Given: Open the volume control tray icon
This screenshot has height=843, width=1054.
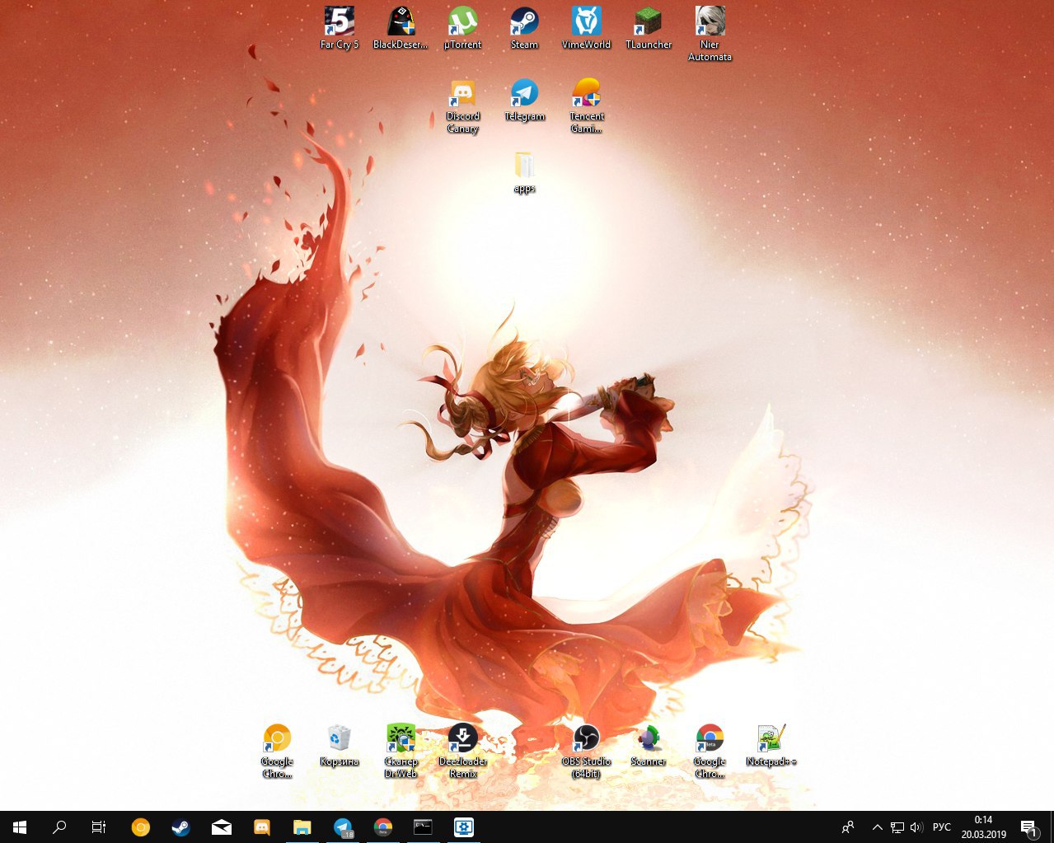Looking at the screenshot, I should pos(916,827).
